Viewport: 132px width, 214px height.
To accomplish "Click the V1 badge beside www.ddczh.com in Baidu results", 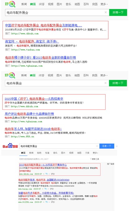I will coord(47,174).
